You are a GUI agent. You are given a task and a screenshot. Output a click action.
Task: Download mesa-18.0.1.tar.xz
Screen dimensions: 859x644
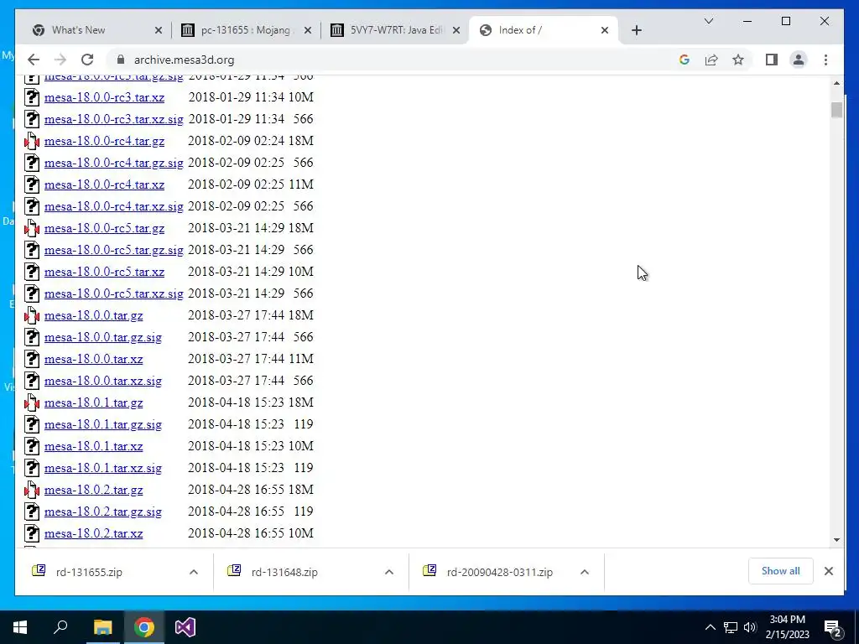93,446
